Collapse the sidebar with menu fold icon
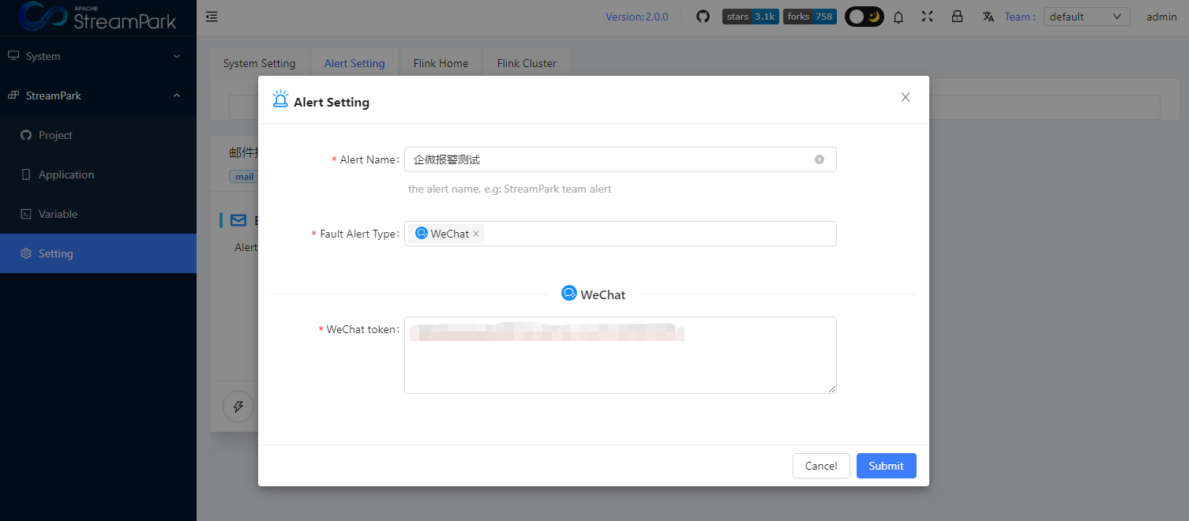This screenshot has width=1189, height=521. 212,17
